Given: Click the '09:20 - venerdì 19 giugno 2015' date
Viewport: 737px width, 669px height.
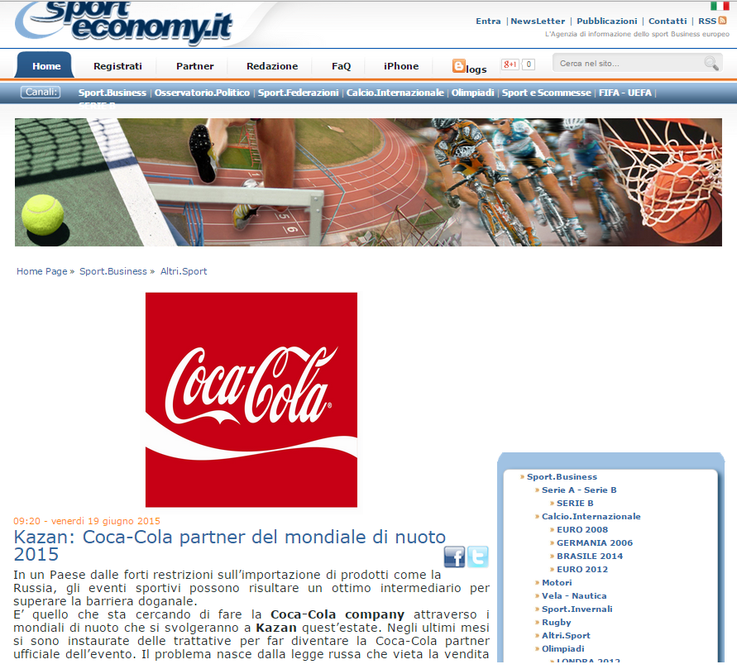Looking at the screenshot, I should point(87,521).
